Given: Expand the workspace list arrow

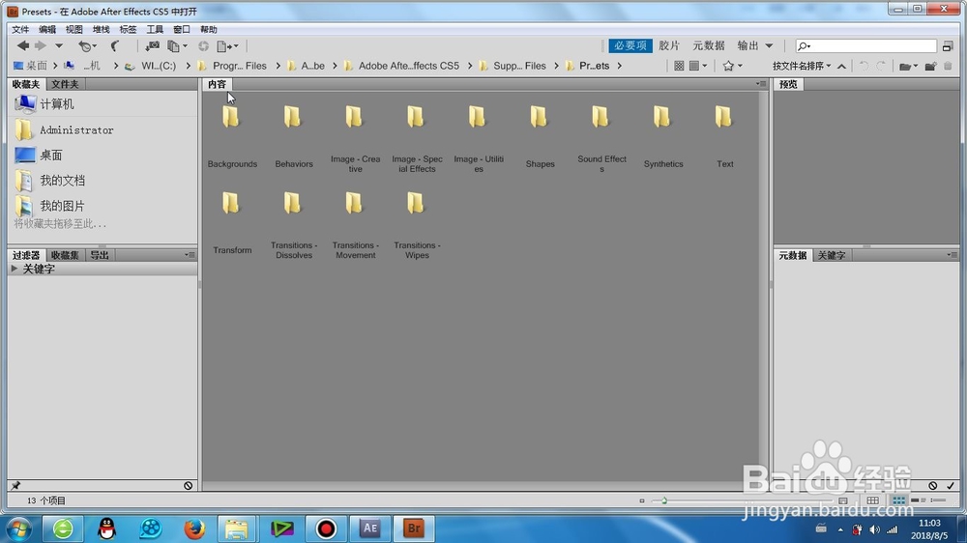Looking at the screenshot, I should coord(769,45).
